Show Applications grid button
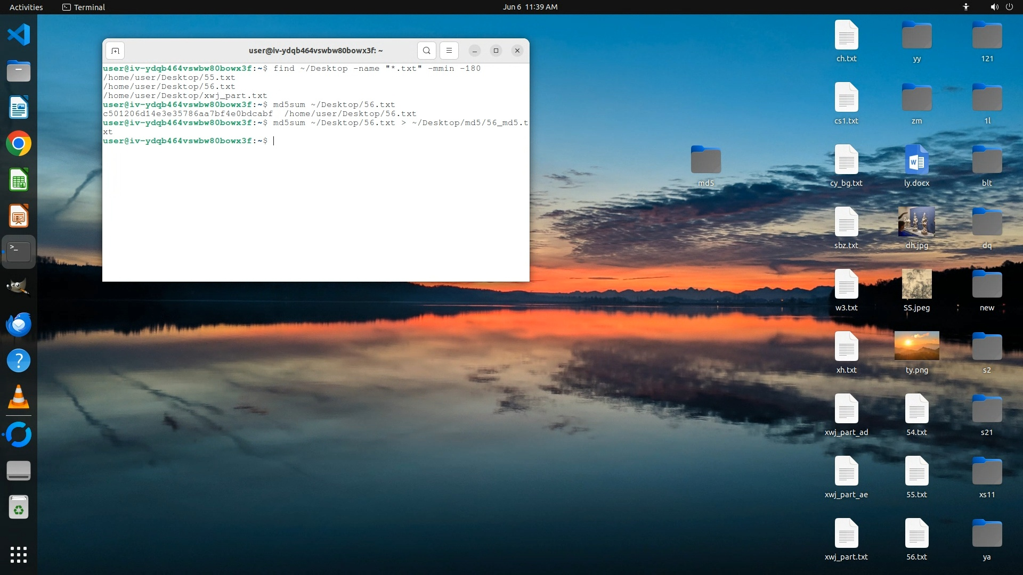The image size is (1023, 575). pos(19,554)
